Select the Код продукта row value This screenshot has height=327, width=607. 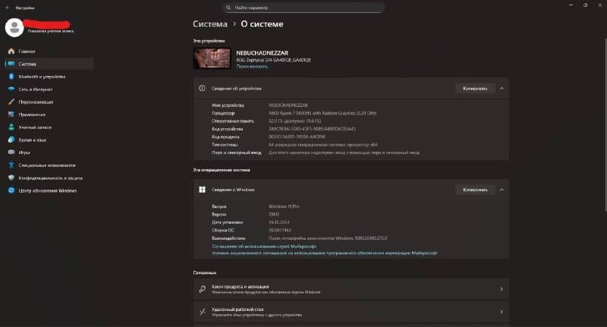[x=297, y=137]
